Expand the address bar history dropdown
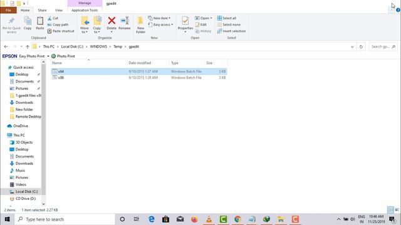The image size is (401, 225). 352,47
